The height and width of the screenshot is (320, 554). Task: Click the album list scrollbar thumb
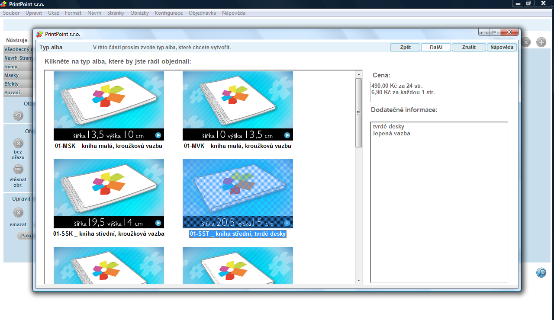click(x=358, y=113)
